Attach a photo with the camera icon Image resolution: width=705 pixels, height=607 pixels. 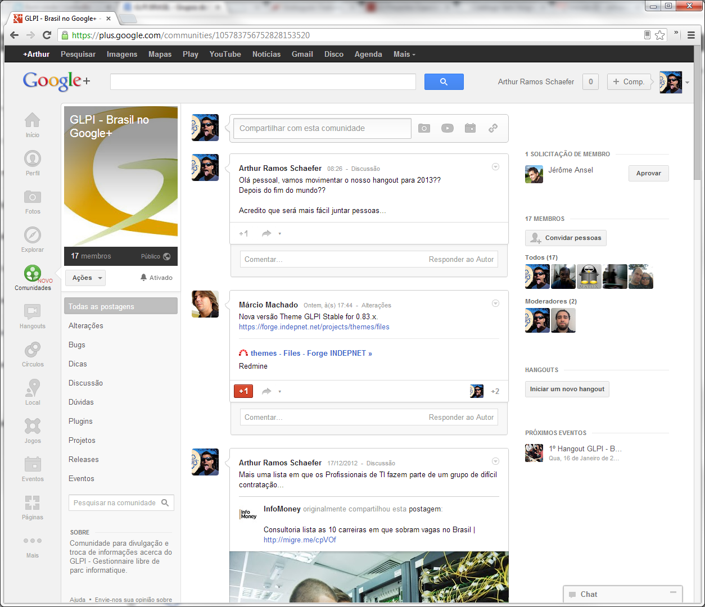[x=424, y=128]
